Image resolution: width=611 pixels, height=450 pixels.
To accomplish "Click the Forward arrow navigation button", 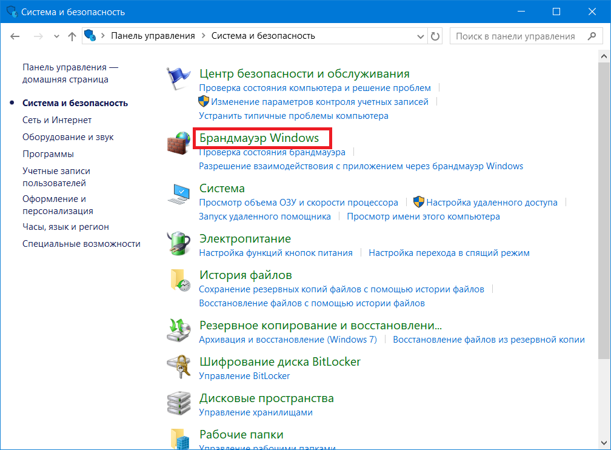I will pos(38,36).
